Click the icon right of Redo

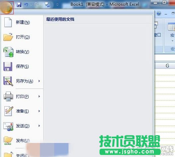pos(48,5)
